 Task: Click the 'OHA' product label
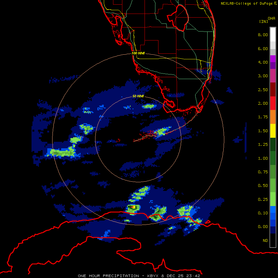[x=272, y=19]
